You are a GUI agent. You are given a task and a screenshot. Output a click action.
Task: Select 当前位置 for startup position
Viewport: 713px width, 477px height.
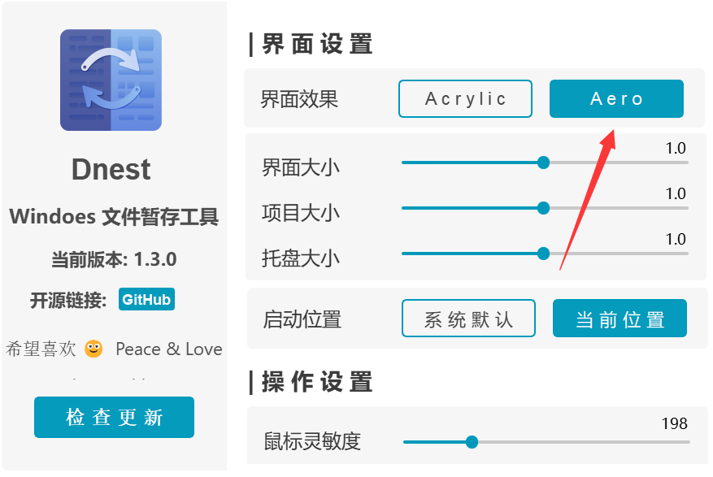[620, 319]
